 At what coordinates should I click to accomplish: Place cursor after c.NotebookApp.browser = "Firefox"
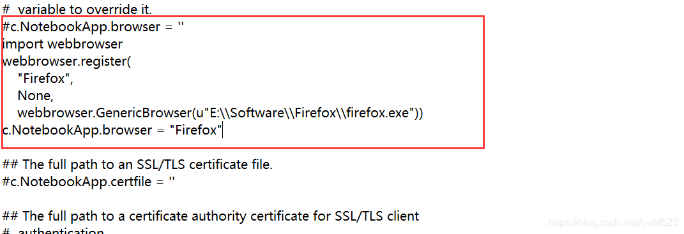point(223,130)
